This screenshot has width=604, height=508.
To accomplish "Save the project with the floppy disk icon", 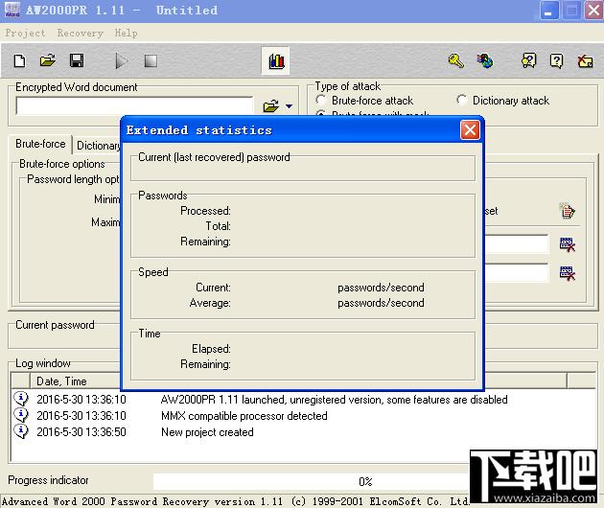I will tap(77, 60).
